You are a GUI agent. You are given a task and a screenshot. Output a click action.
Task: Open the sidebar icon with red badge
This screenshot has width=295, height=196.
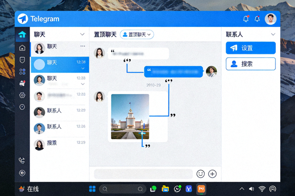click(22, 83)
